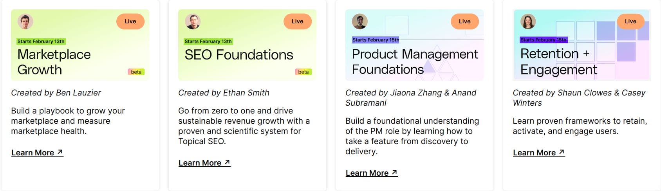The height and width of the screenshot is (191, 661).
Task: Click Ethan Smith's avatar on SEO Foundations
Action: coord(193,22)
